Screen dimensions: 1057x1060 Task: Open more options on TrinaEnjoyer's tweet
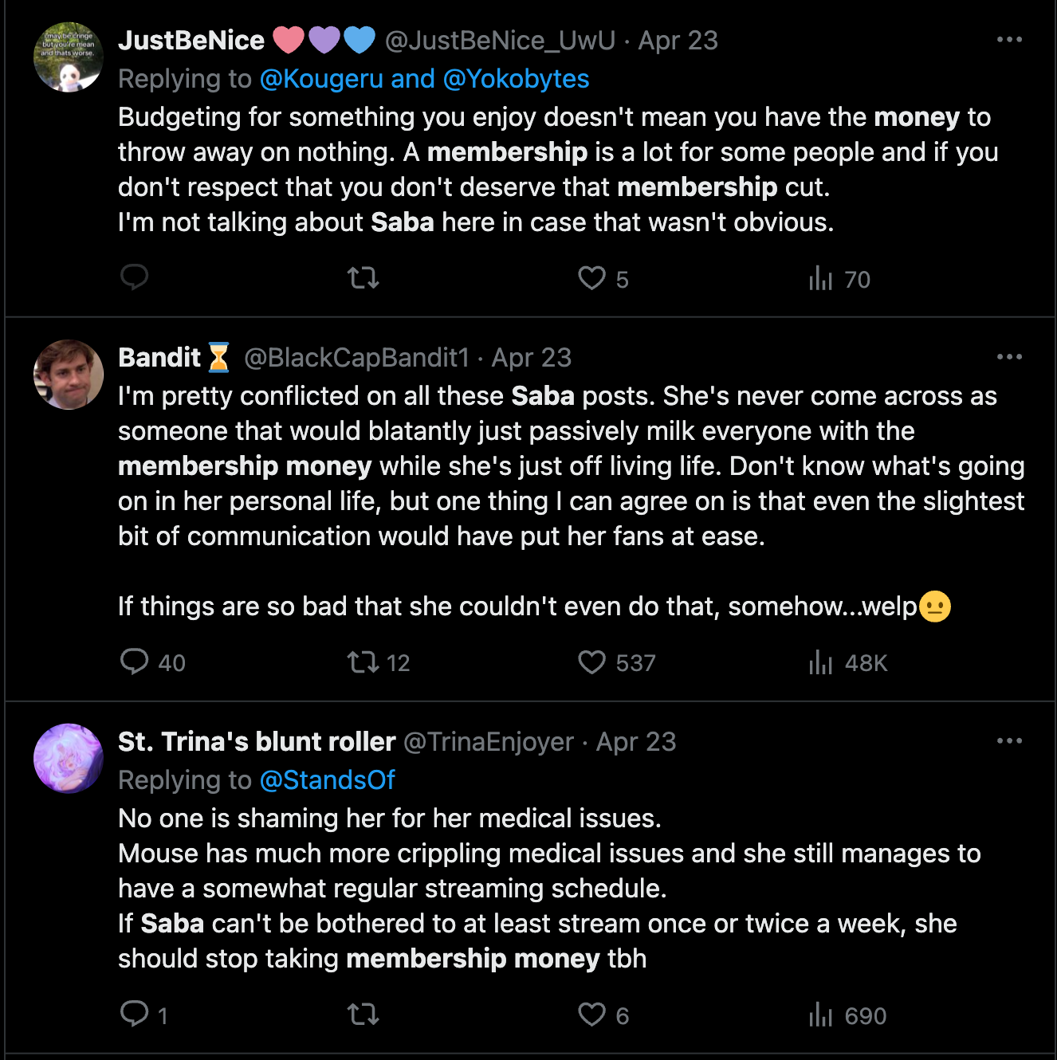coord(1009,740)
